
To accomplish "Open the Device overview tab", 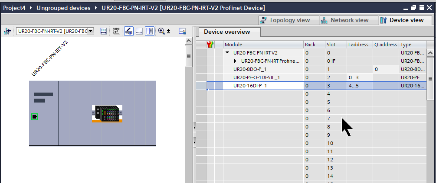I will coord(229,32).
